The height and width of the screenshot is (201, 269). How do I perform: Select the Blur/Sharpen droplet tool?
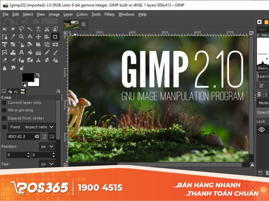pyautogui.click(x=4, y=68)
